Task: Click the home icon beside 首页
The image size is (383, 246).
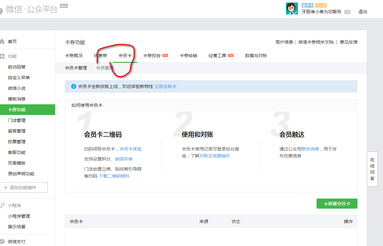Action: click(2, 41)
